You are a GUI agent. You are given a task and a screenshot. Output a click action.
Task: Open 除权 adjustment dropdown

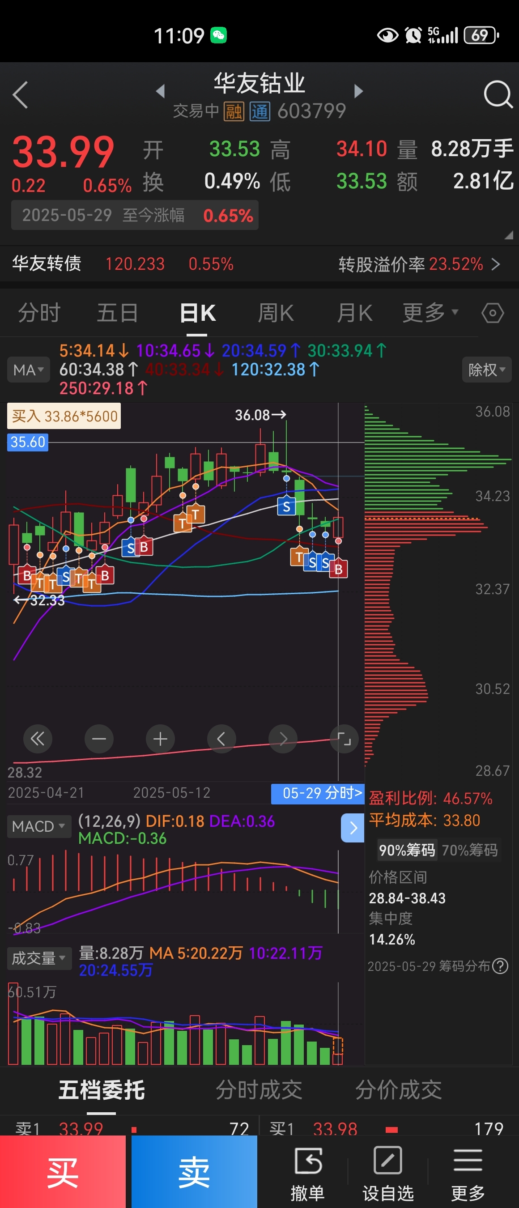point(487,370)
